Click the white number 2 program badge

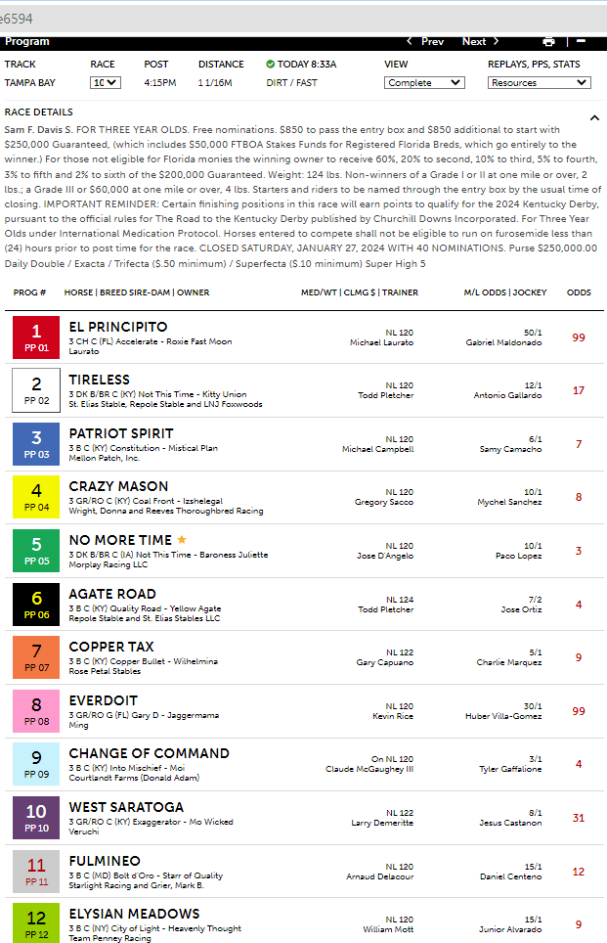[36, 389]
